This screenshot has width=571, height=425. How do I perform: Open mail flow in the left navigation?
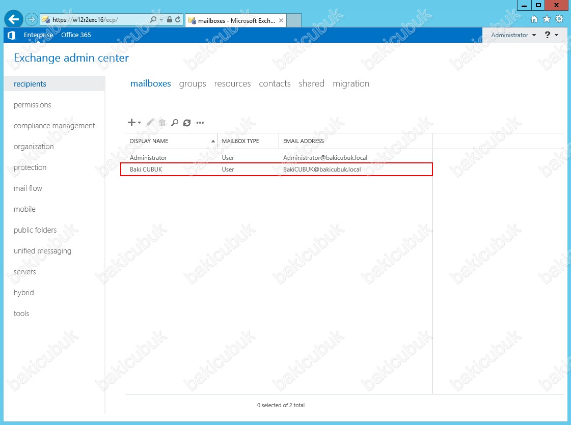point(28,188)
